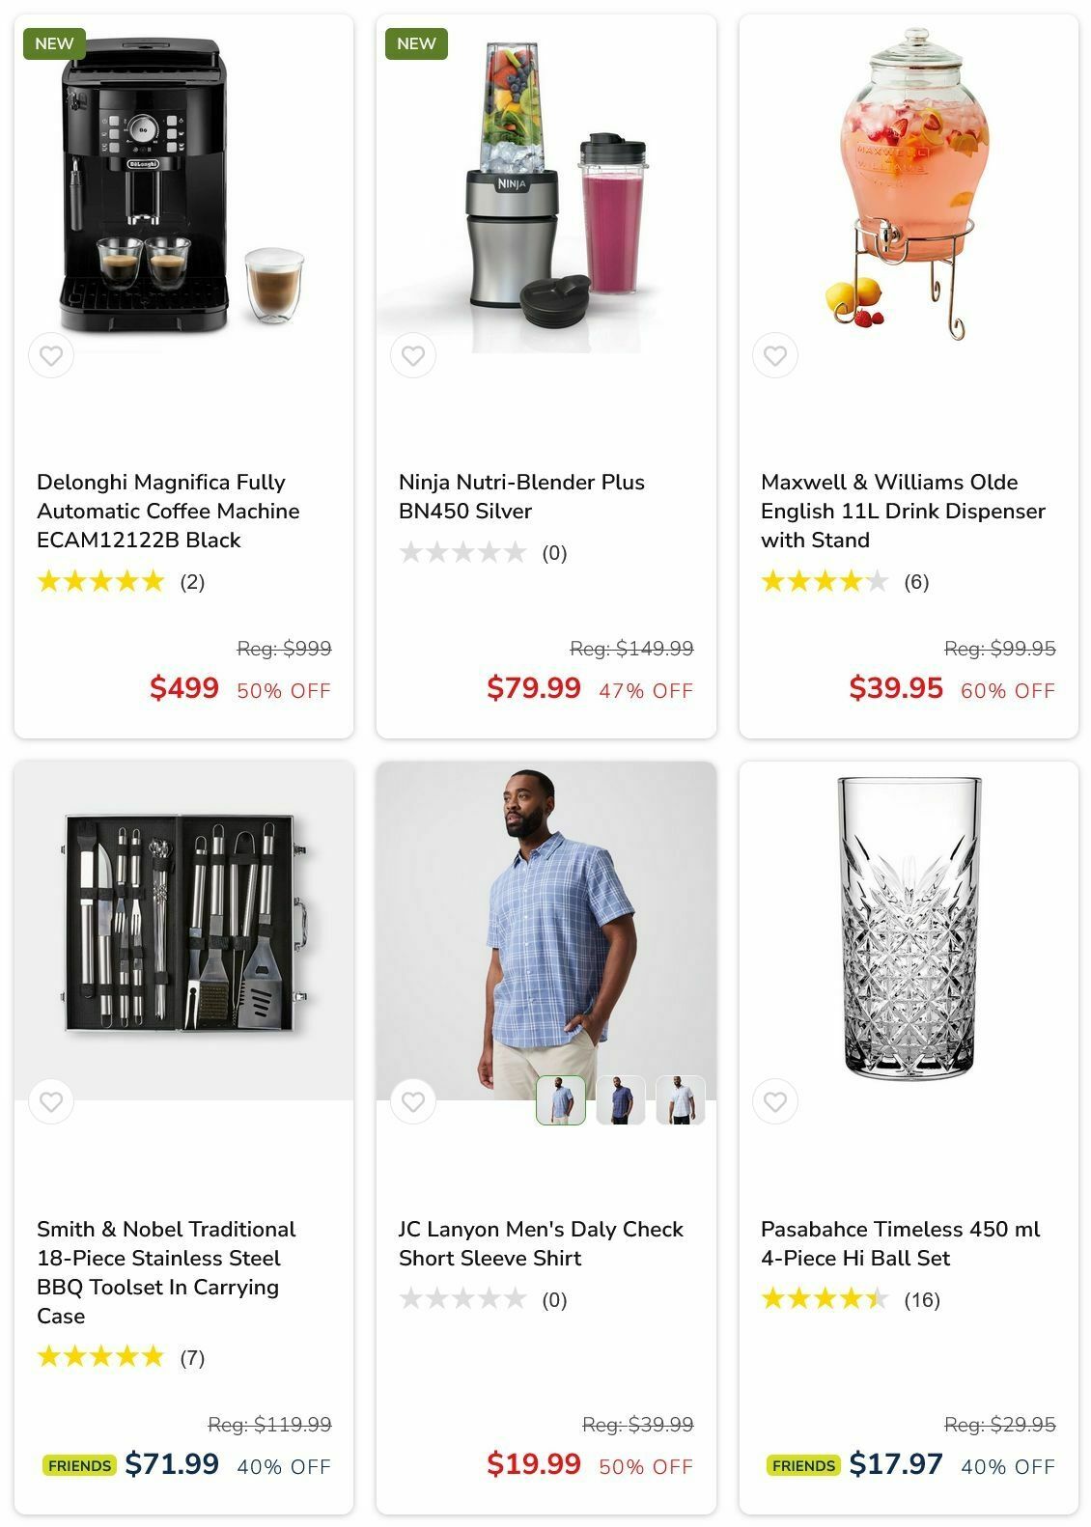Open Smith & Nobel 18-Piece BBQ Toolset title
1091x1527 pixels.
click(x=166, y=1272)
